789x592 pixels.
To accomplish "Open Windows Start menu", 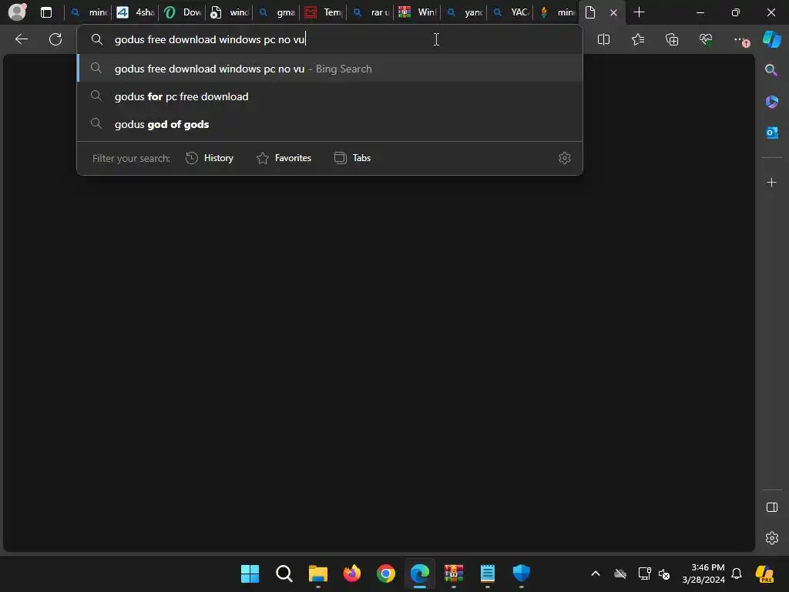I will point(250,573).
